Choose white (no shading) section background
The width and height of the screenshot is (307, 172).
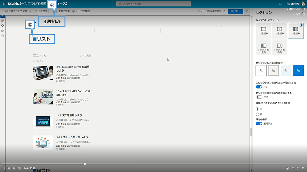pyautogui.click(x=261, y=71)
